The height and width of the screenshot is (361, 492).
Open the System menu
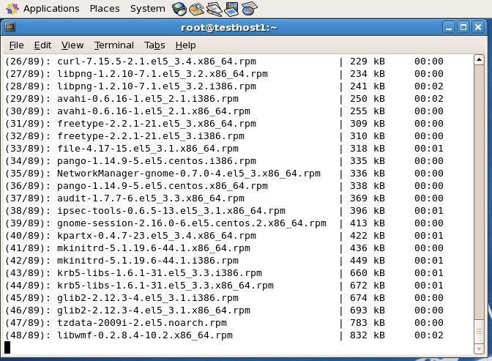click(147, 9)
